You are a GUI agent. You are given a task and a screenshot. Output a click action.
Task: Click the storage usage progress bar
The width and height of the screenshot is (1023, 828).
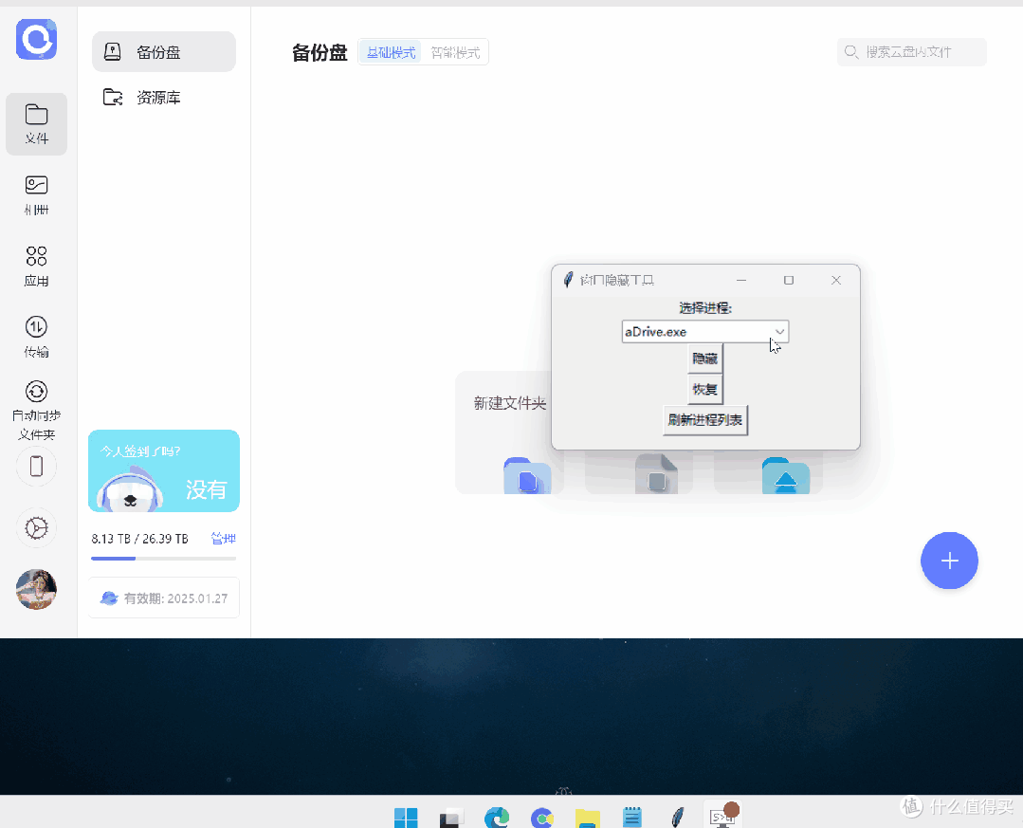click(164, 559)
